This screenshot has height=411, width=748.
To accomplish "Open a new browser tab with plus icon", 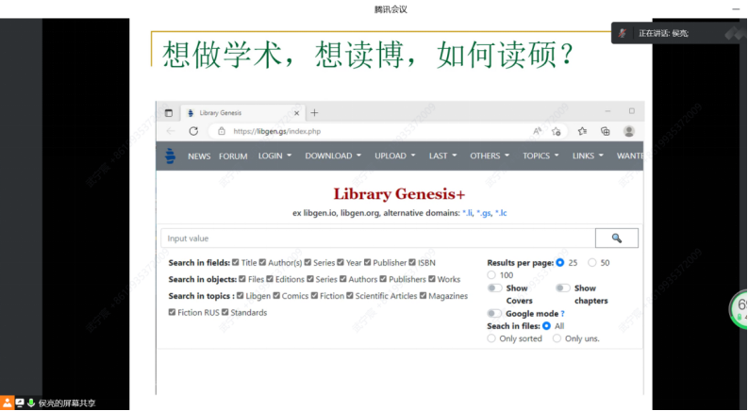I will tap(314, 113).
